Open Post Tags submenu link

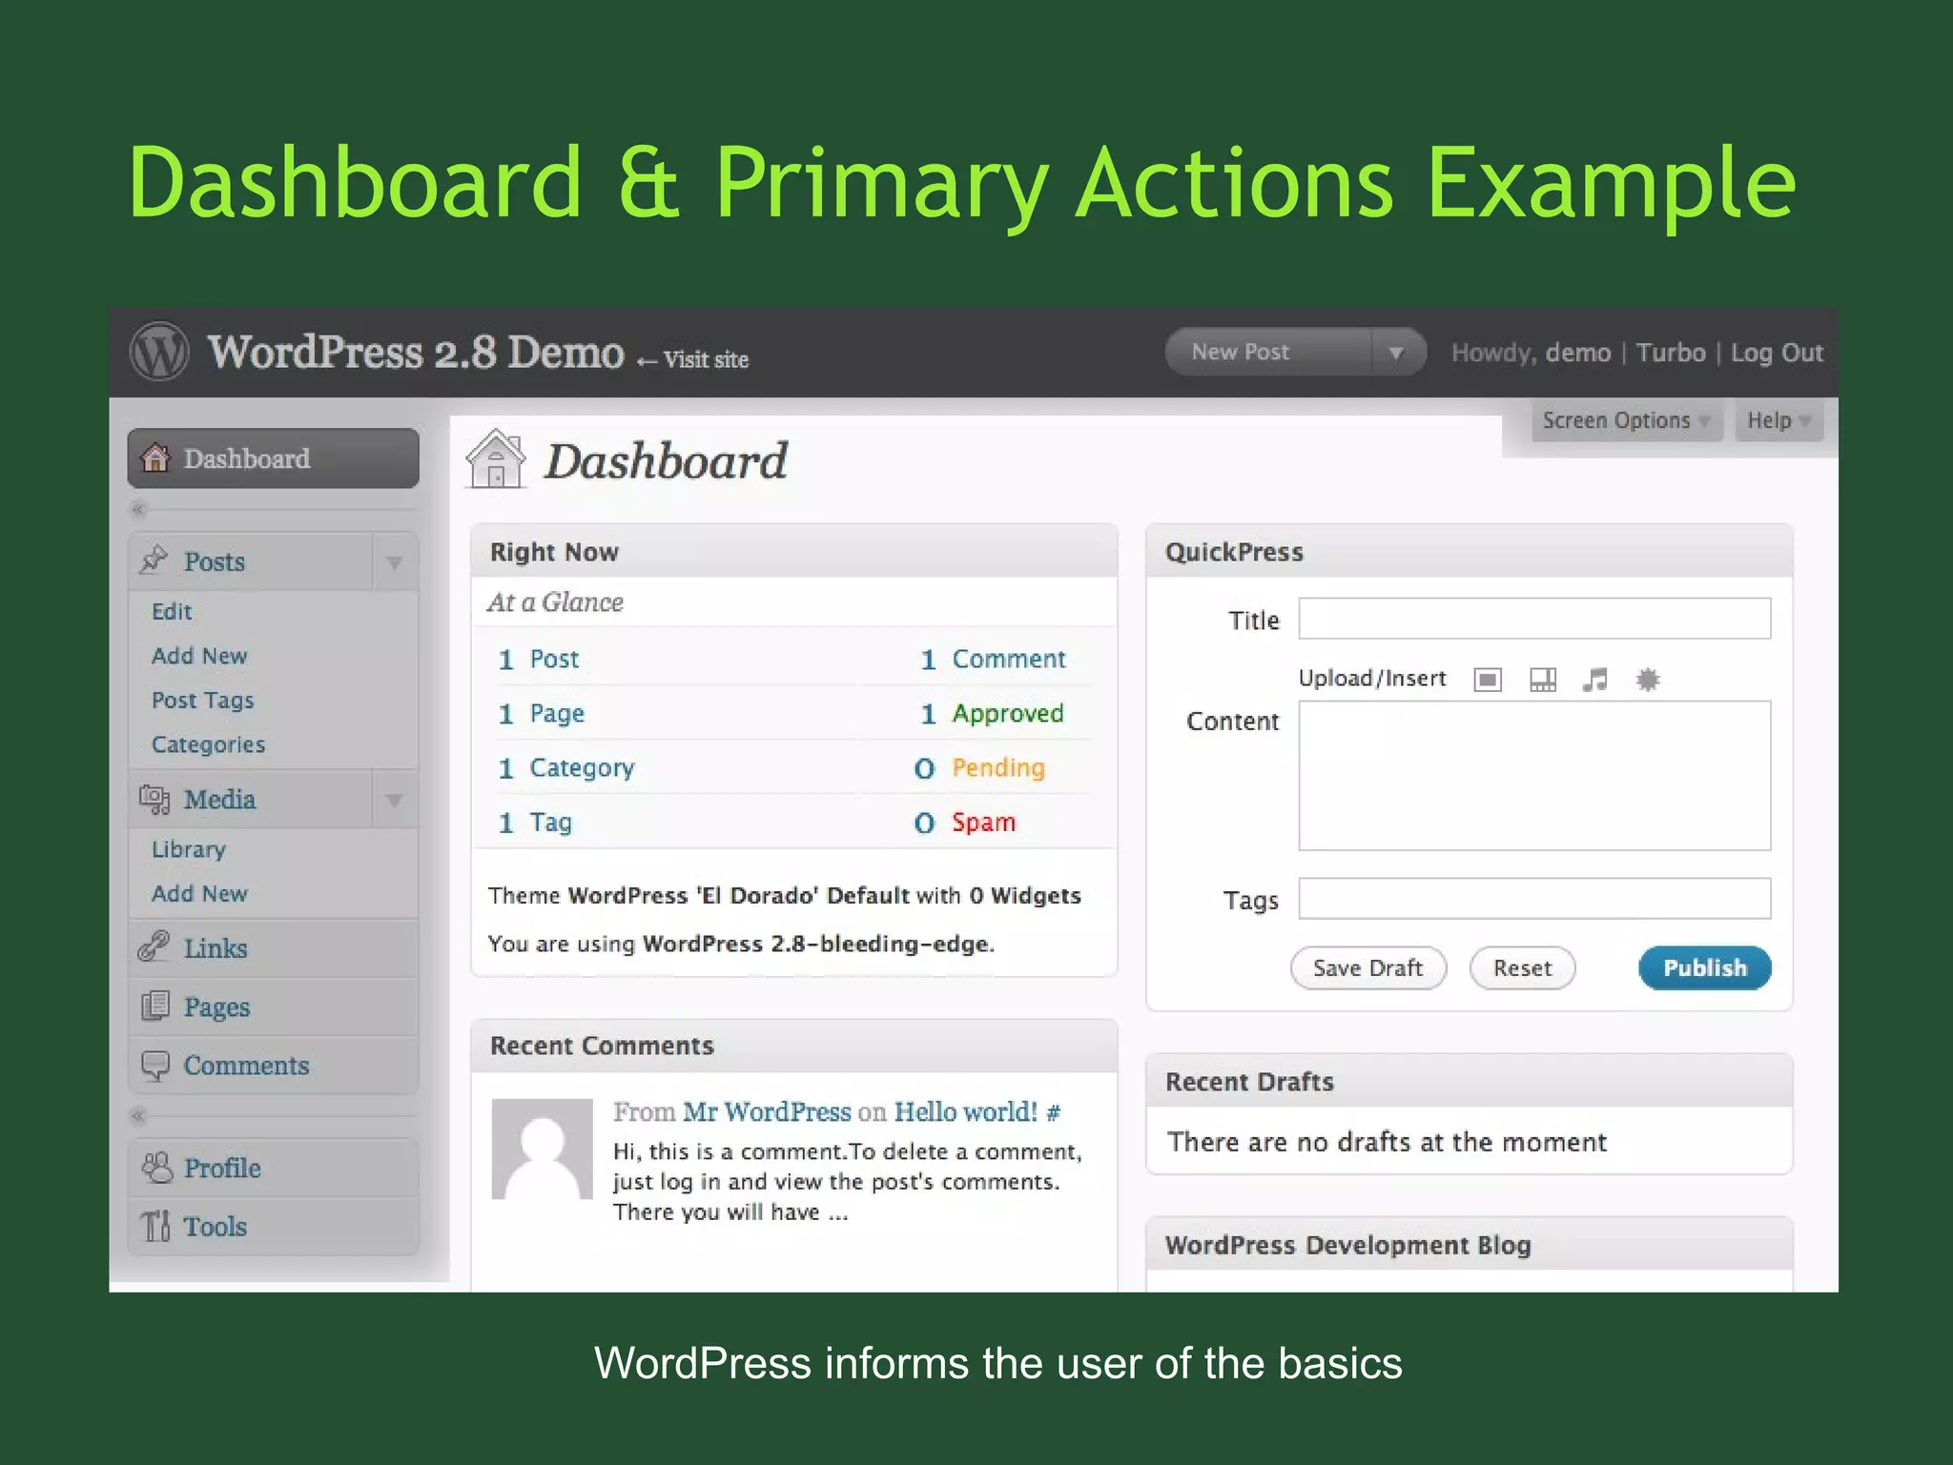[x=203, y=701]
